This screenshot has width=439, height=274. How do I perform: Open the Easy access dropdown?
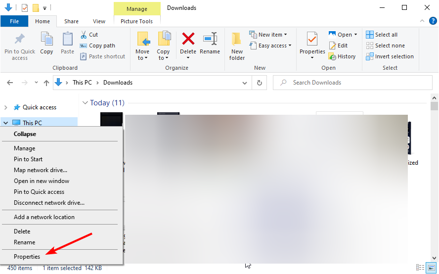tap(270, 46)
